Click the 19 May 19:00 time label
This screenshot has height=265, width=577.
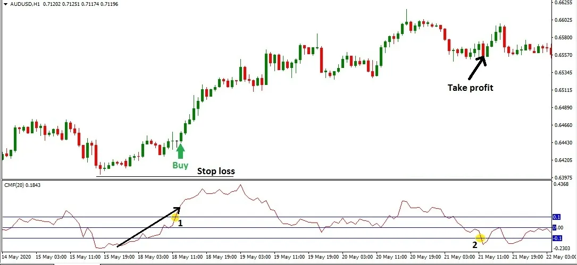pyautogui.click(x=324, y=256)
